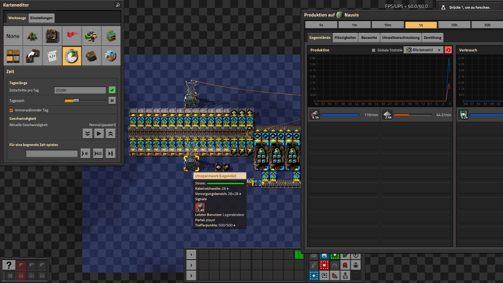The width and height of the screenshot is (503, 283).
Task: Open the search in Karteneditor header
Action: click(118, 5)
